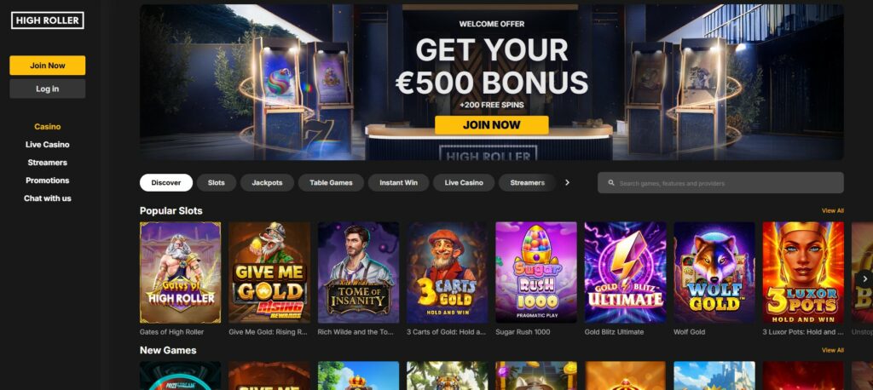Launch Wolf Gold slot
This screenshot has height=390, width=873.
click(714, 272)
